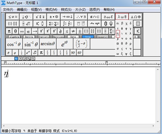
Task: Switch to the Algebra tab
Action: pos(14,37)
